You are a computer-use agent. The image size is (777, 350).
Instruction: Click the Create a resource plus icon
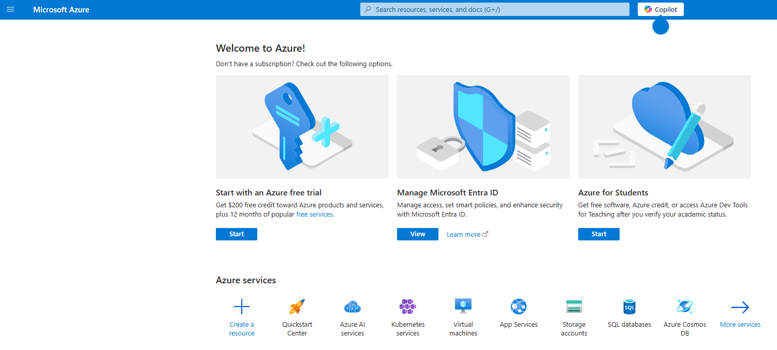[242, 307]
